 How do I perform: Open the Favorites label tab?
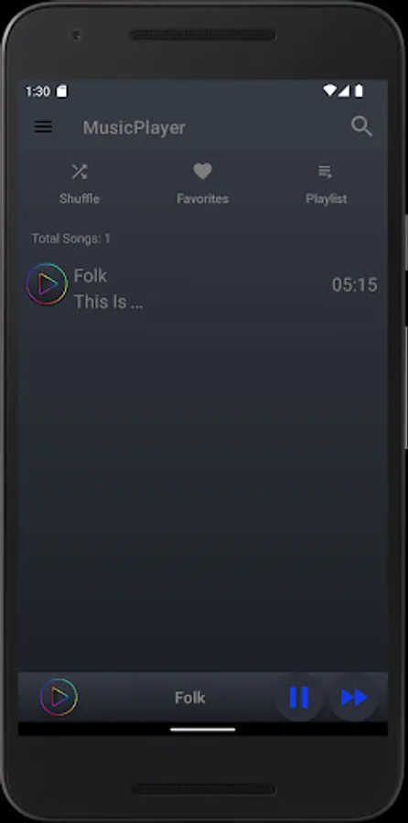click(x=203, y=199)
